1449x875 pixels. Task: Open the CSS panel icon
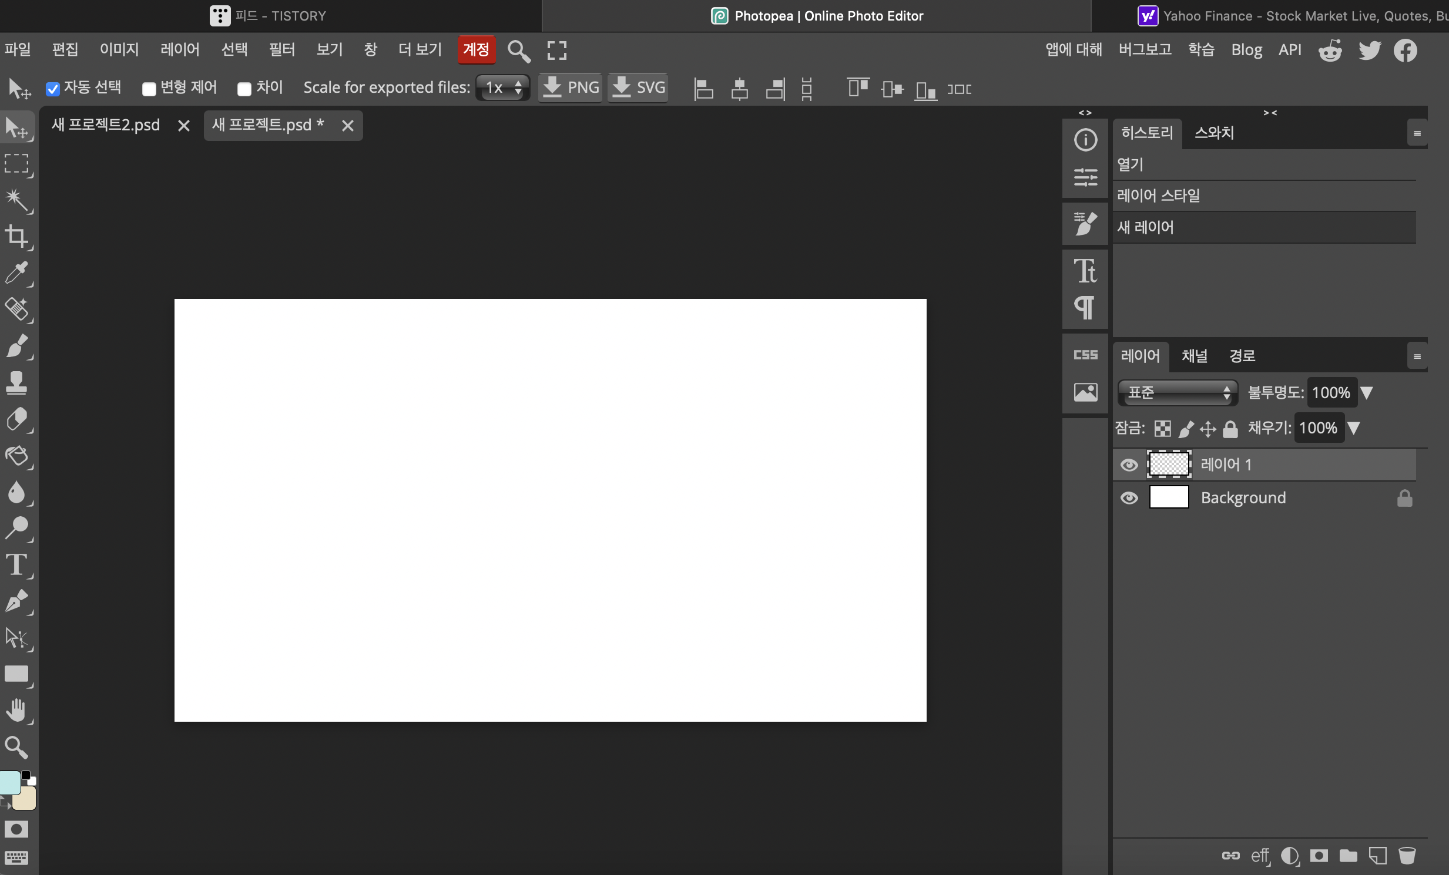point(1085,354)
